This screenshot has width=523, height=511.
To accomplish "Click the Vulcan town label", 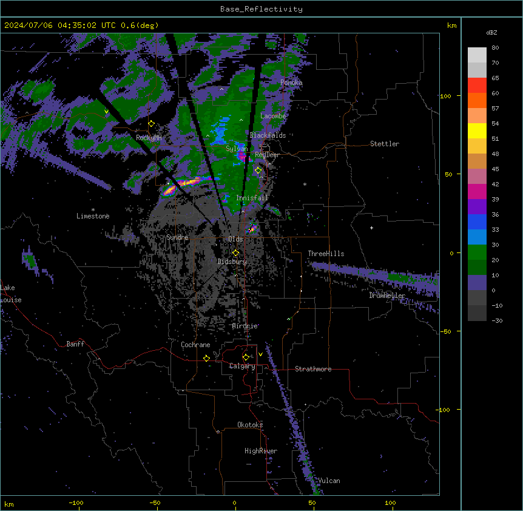I will point(329,481).
